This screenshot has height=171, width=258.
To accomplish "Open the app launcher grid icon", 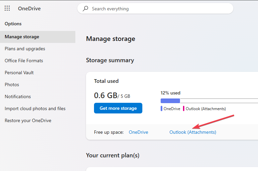I will click(x=7, y=8).
